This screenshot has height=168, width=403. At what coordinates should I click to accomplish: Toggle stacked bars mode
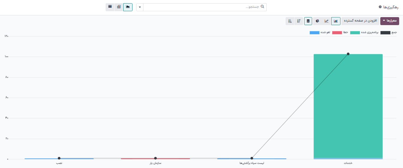308,21
